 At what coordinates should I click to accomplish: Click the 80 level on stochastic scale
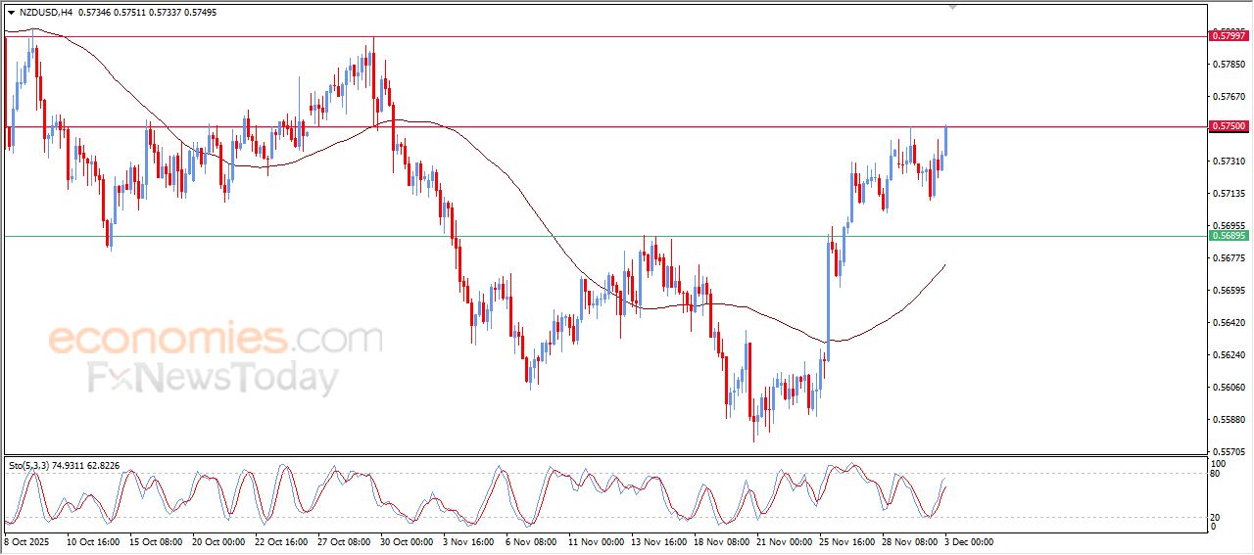1218,475
